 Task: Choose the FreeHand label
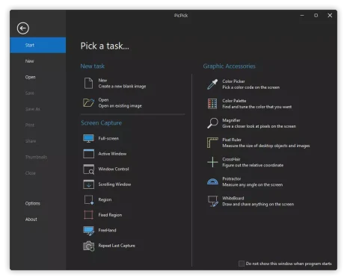107,230
